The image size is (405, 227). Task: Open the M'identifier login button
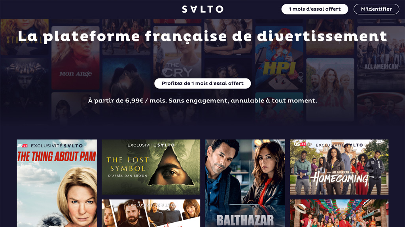pos(376,9)
